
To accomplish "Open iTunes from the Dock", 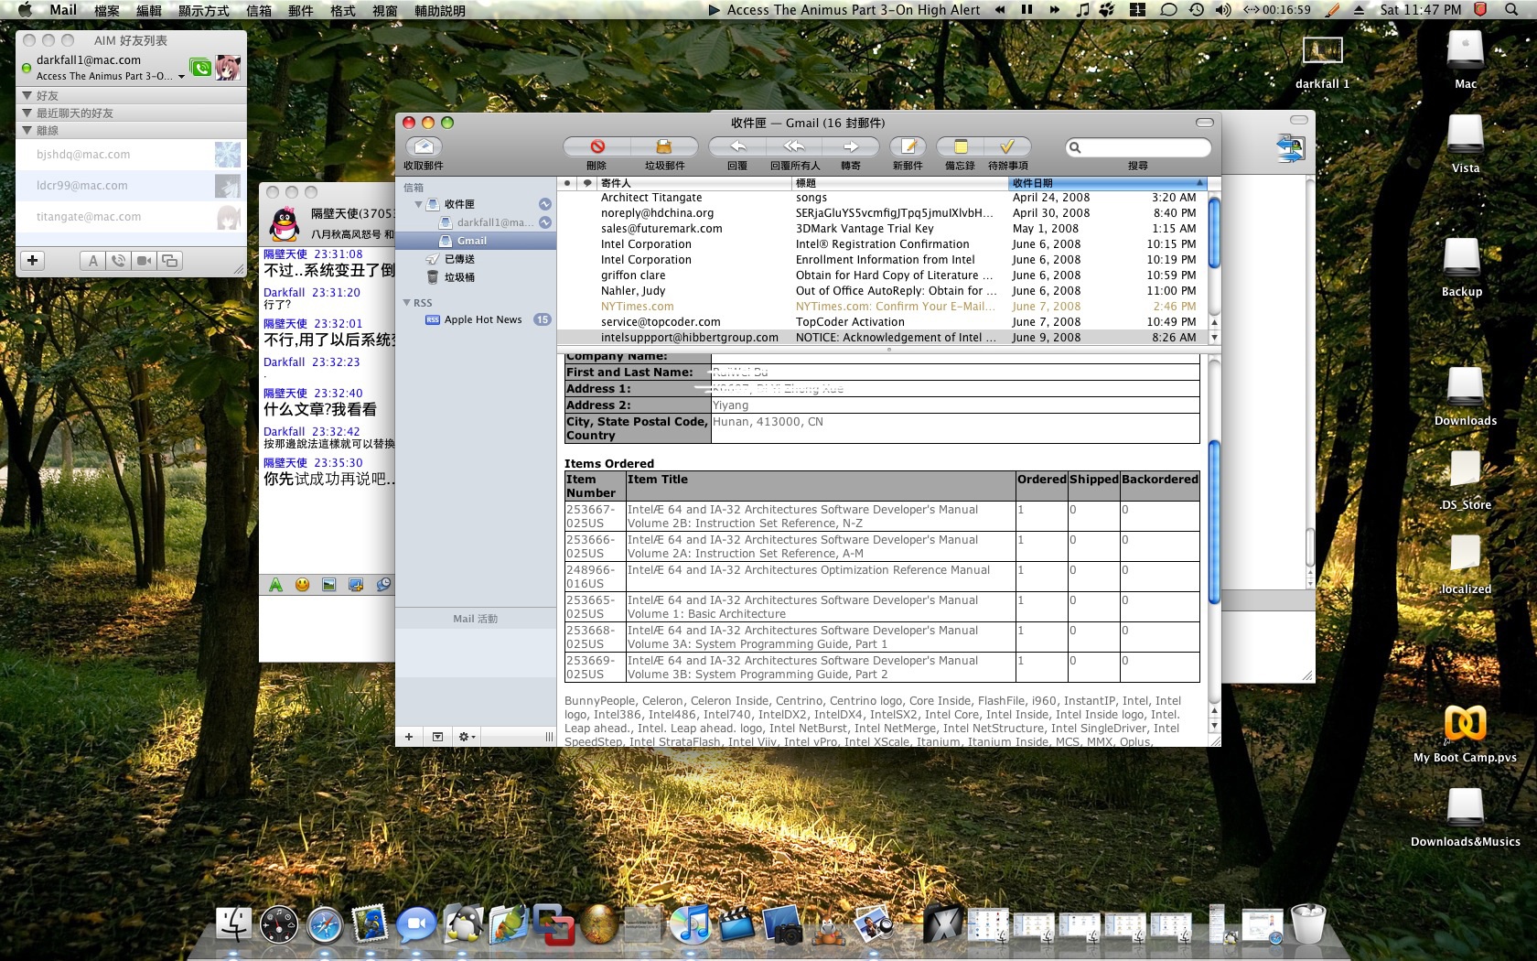I will tap(691, 924).
